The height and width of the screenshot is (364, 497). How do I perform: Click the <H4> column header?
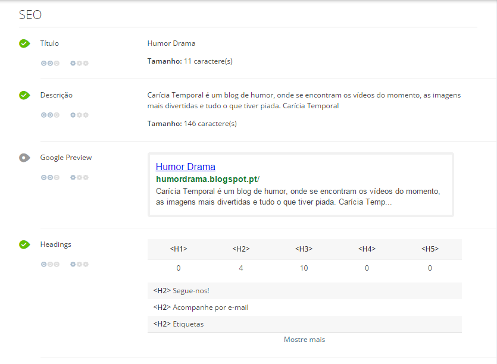pos(367,249)
